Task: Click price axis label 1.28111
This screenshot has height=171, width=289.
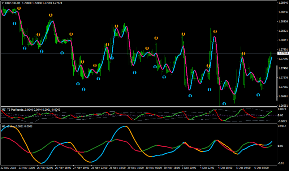Action: (283, 40)
